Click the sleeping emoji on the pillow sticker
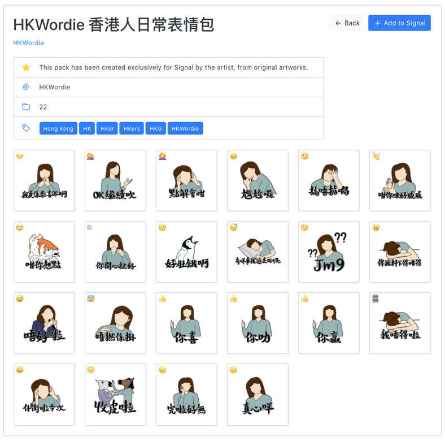Screen dimensions: 445x441 234,227
